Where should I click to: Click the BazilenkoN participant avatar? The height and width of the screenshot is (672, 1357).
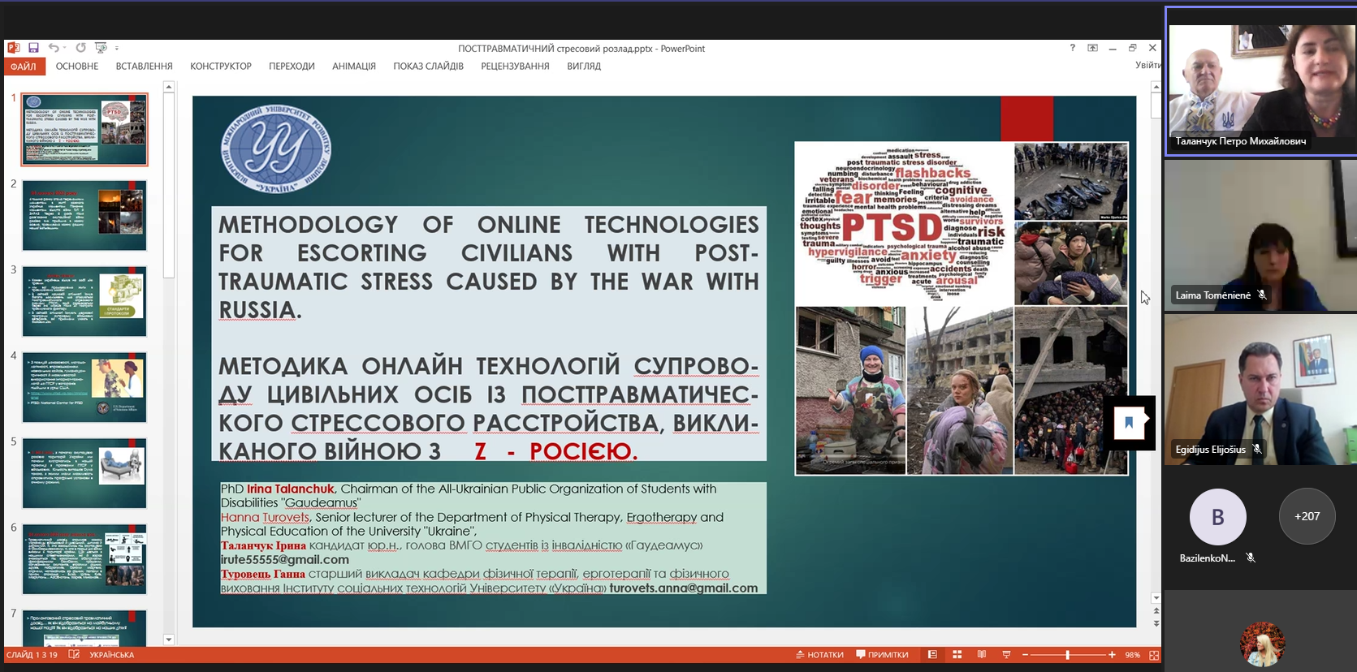(x=1217, y=517)
